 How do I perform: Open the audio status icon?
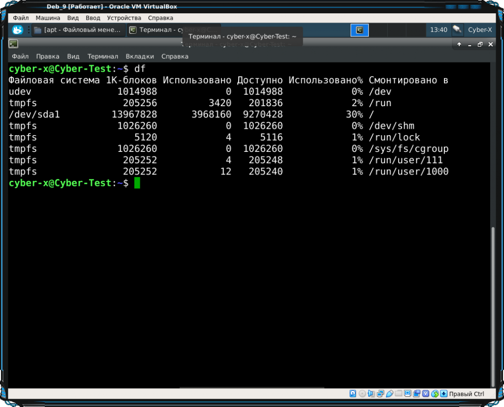372,394
